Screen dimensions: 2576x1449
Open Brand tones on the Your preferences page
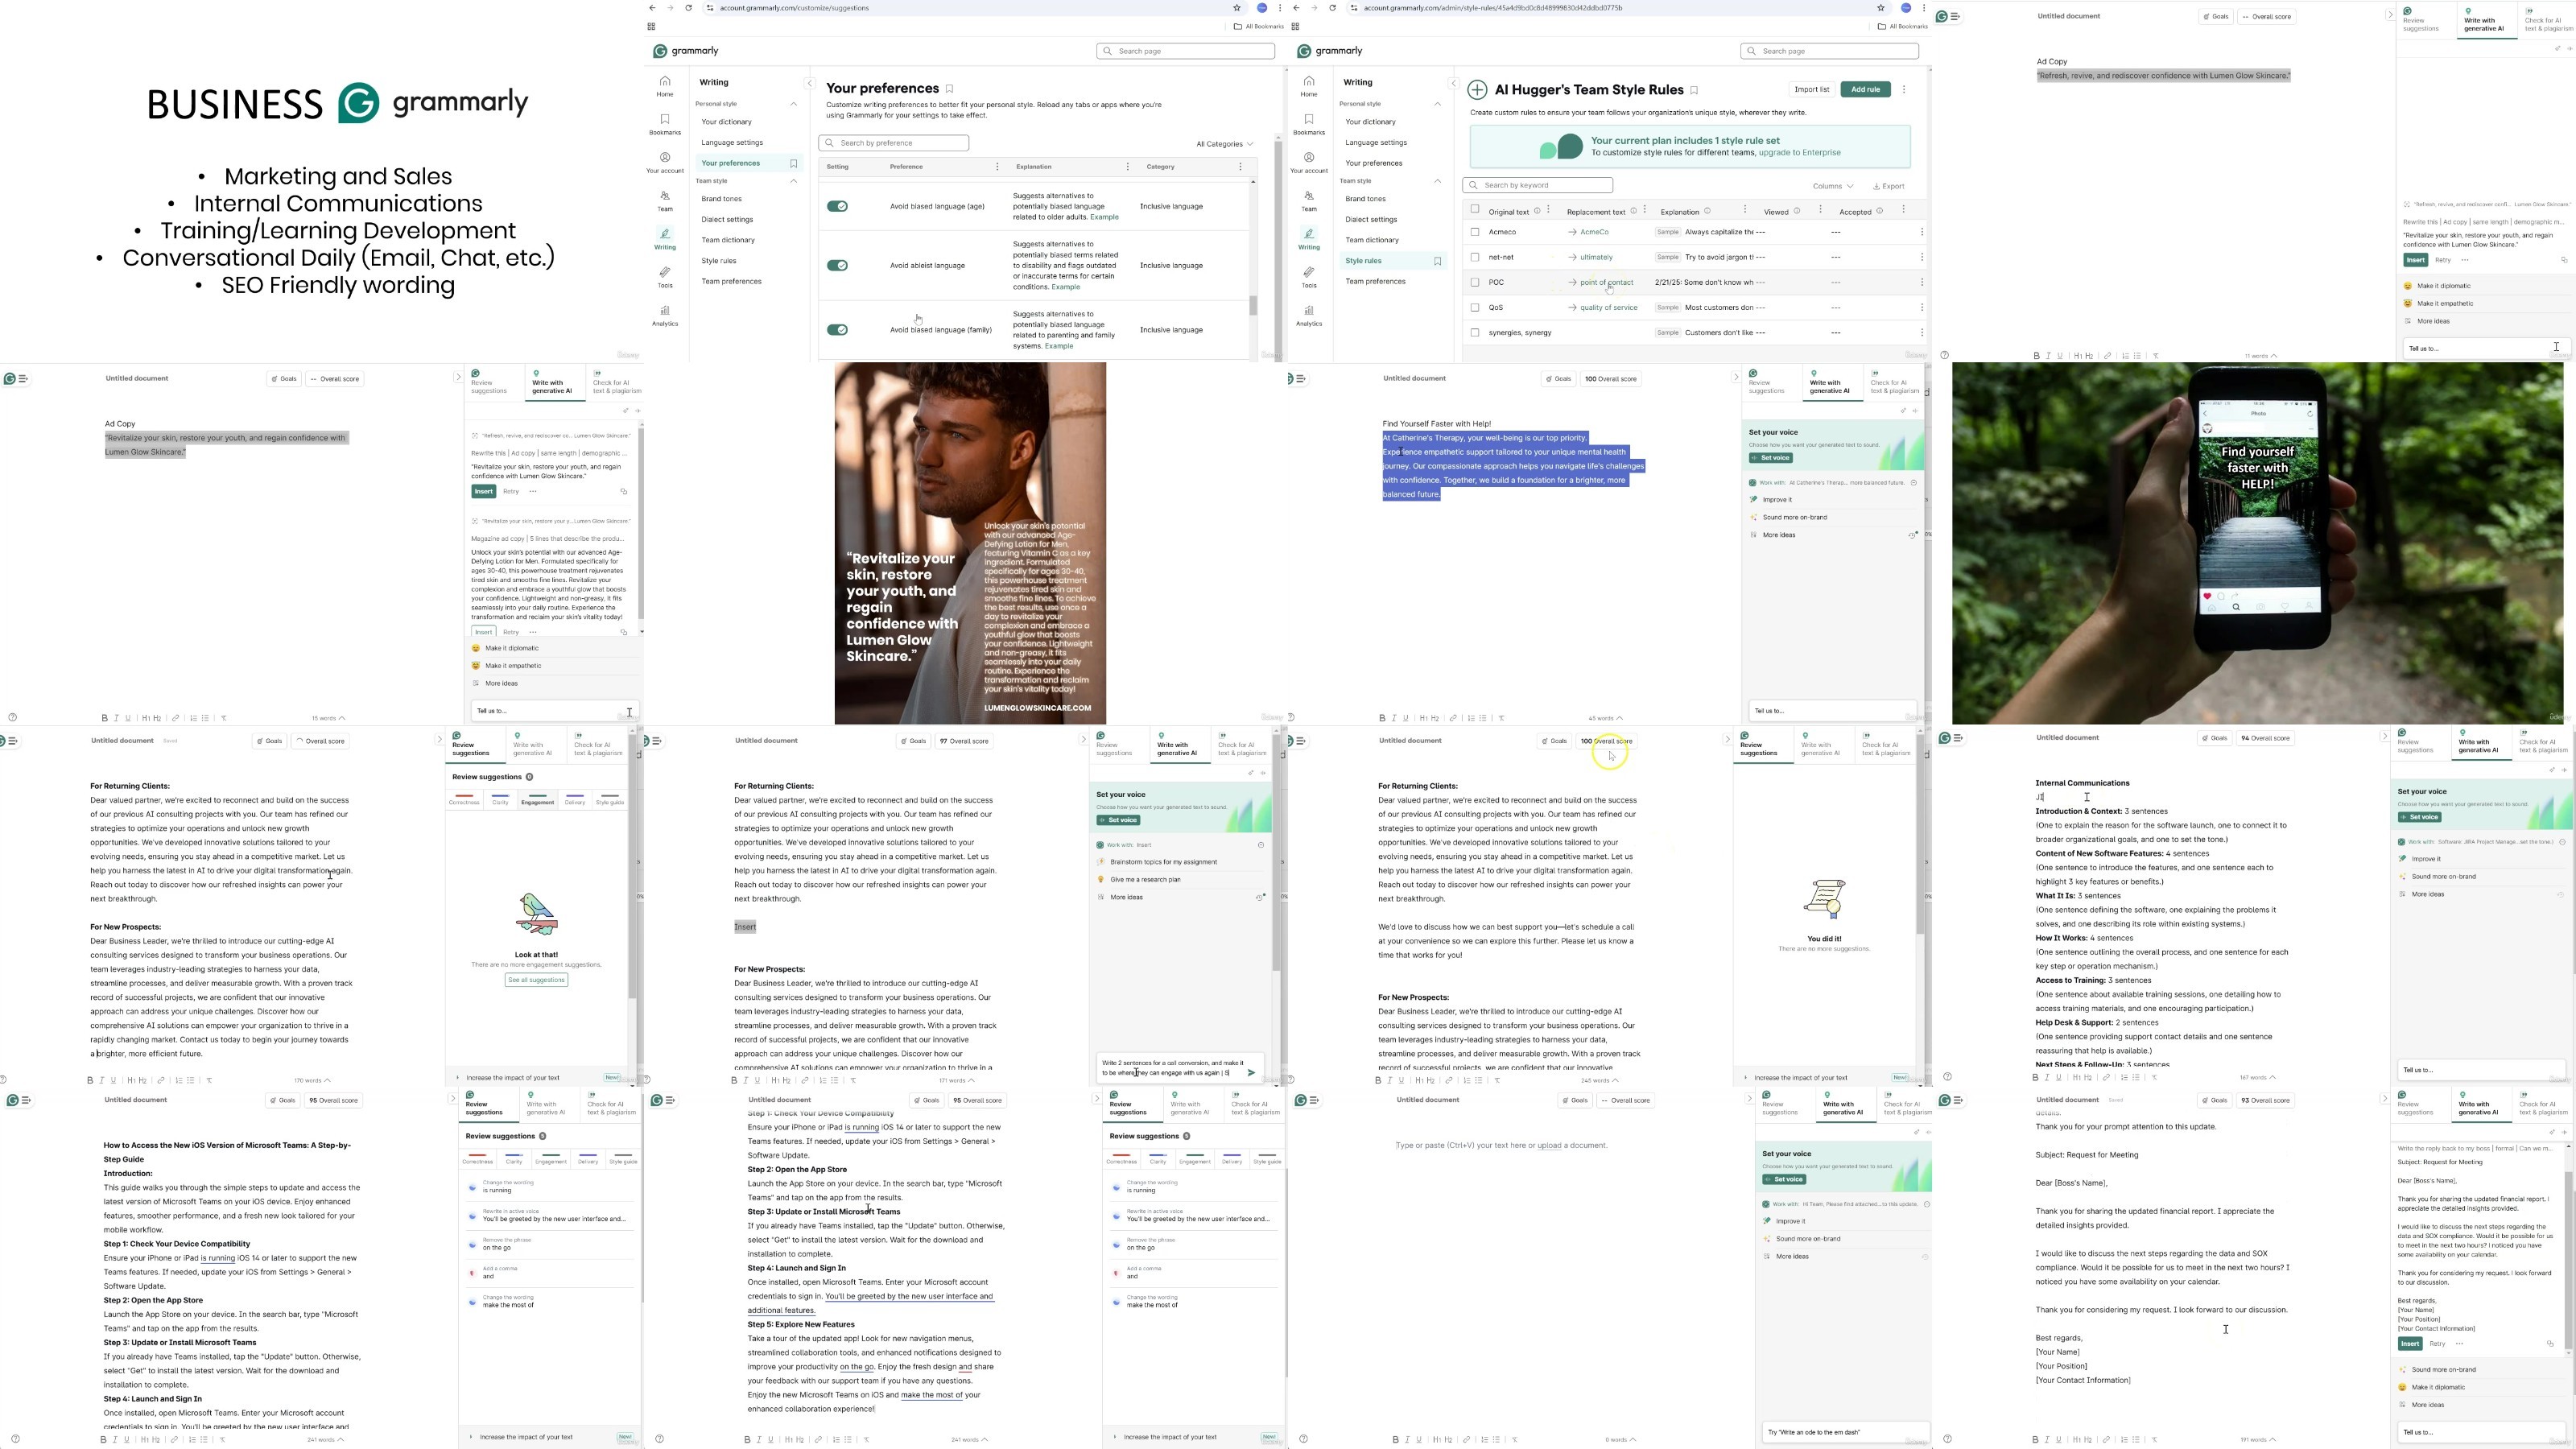point(721,199)
